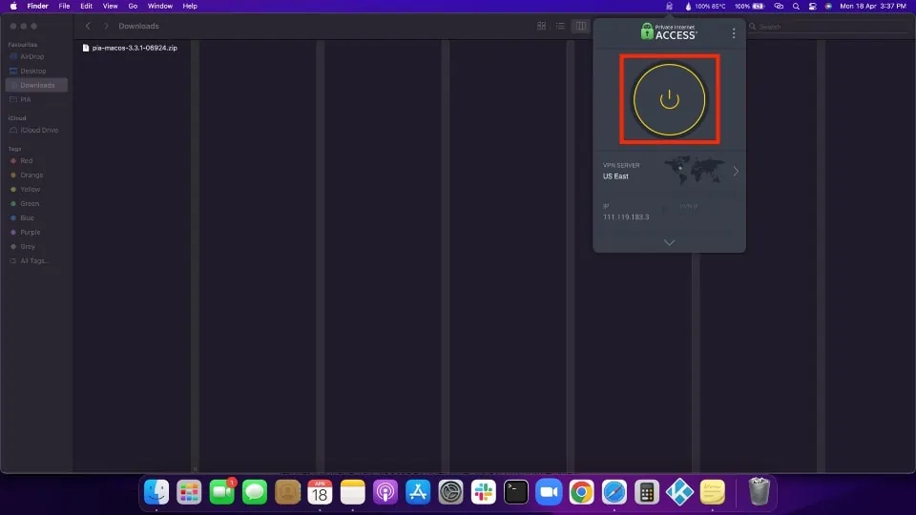Click the PIA lock icon in menu bar

point(669,6)
